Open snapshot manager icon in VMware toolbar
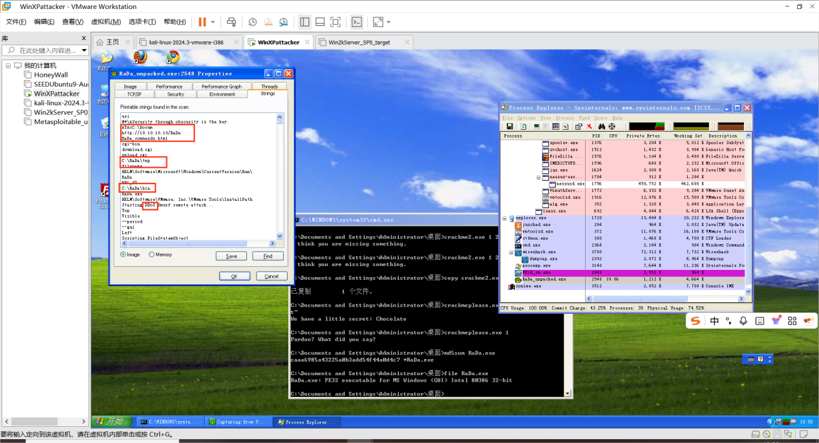The image size is (819, 443). (284, 22)
